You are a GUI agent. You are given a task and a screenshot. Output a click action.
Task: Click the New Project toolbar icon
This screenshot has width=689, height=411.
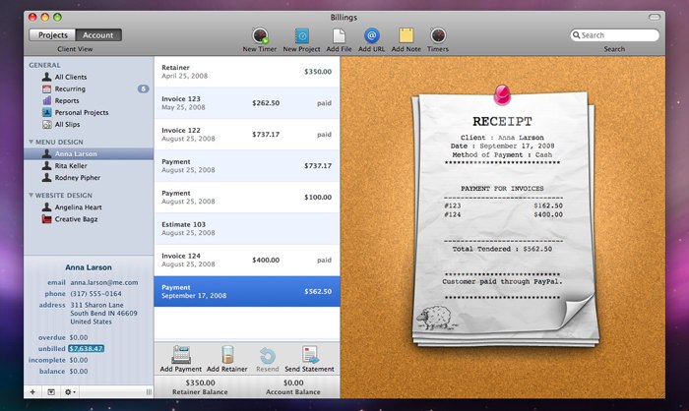(302, 35)
